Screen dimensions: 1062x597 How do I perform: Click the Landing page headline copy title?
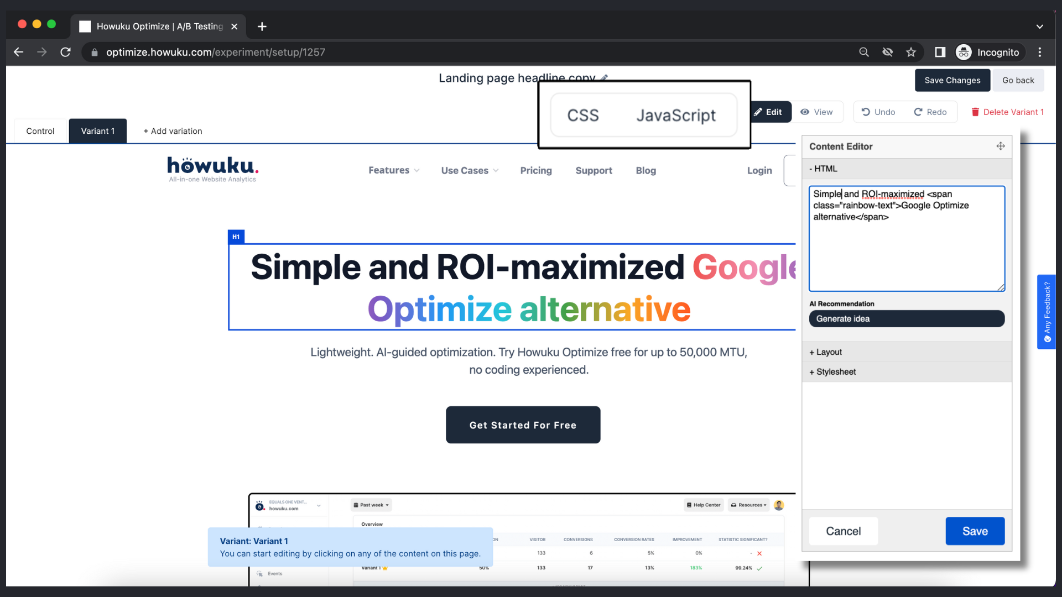pyautogui.click(x=517, y=78)
